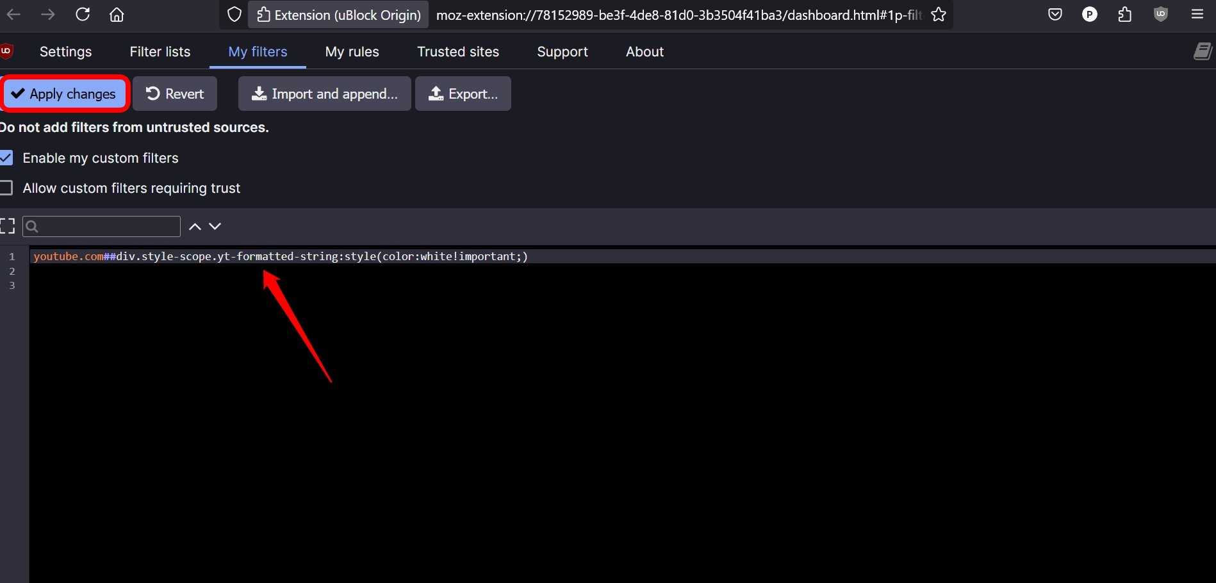Bookmark this page with the star icon
Image resolution: width=1216 pixels, height=583 pixels.
939,14
